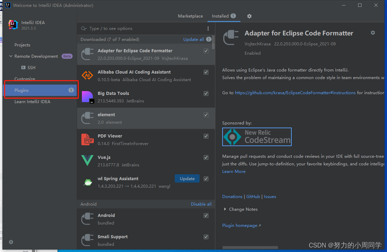This screenshot has height=252, width=387.
Task: Switch to the Marketplace tab
Action: tap(190, 16)
